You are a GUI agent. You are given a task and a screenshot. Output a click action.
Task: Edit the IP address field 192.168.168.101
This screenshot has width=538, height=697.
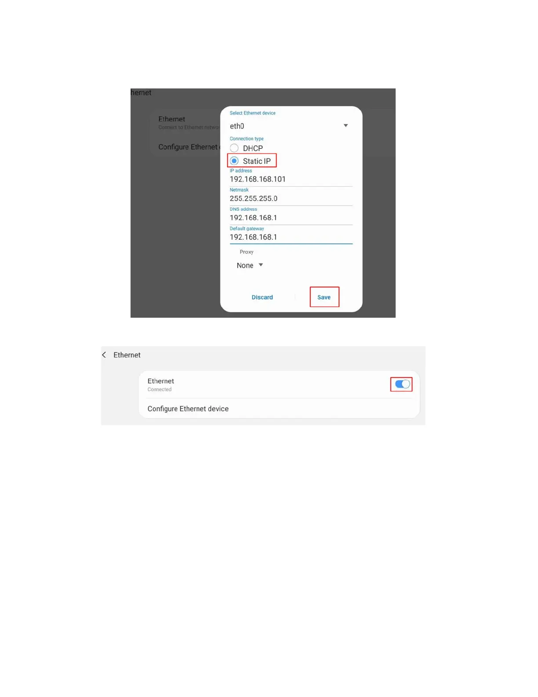pyautogui.click(x=291, y=180)
